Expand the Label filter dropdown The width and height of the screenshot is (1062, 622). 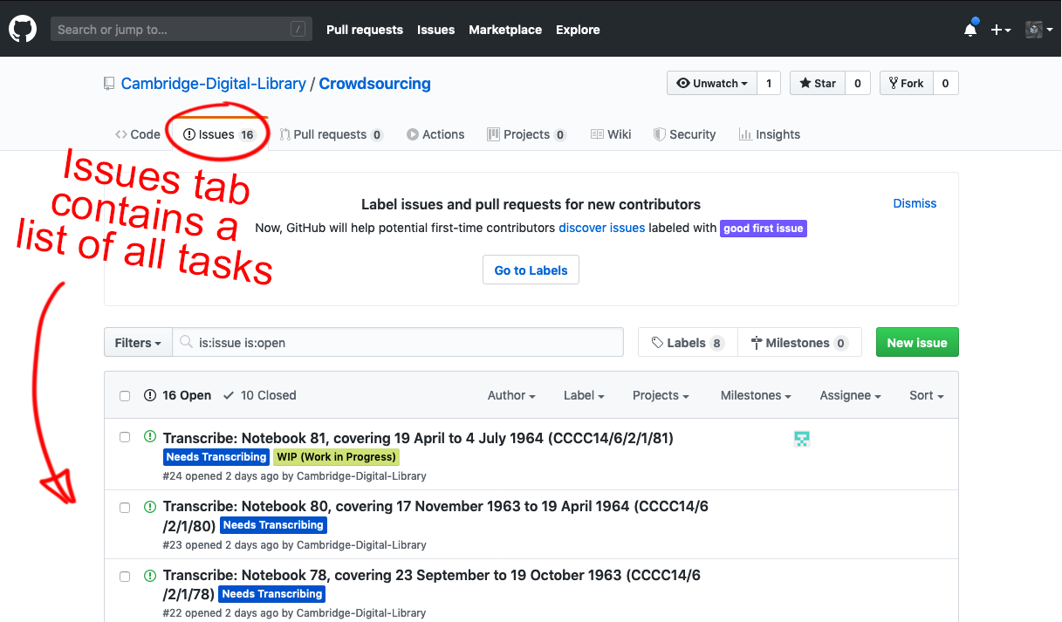pyautogui.click(x=584, y=395)
